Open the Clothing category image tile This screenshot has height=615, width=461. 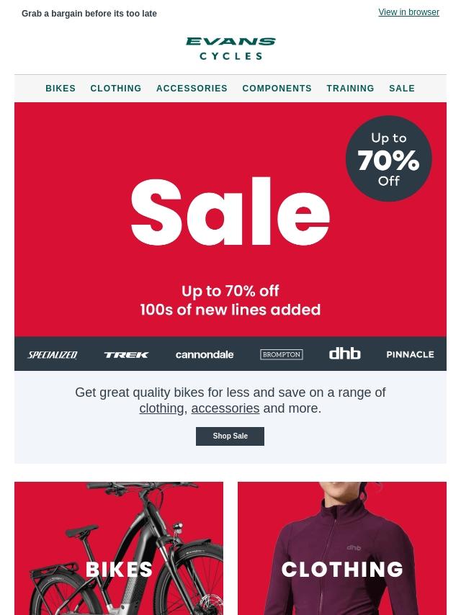[342, 548]
